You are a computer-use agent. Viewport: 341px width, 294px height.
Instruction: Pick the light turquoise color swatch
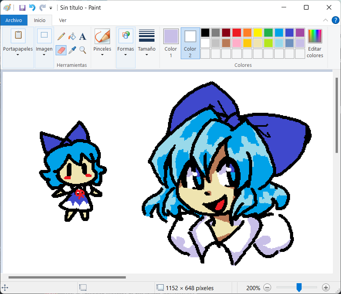(x=279, y=43)
